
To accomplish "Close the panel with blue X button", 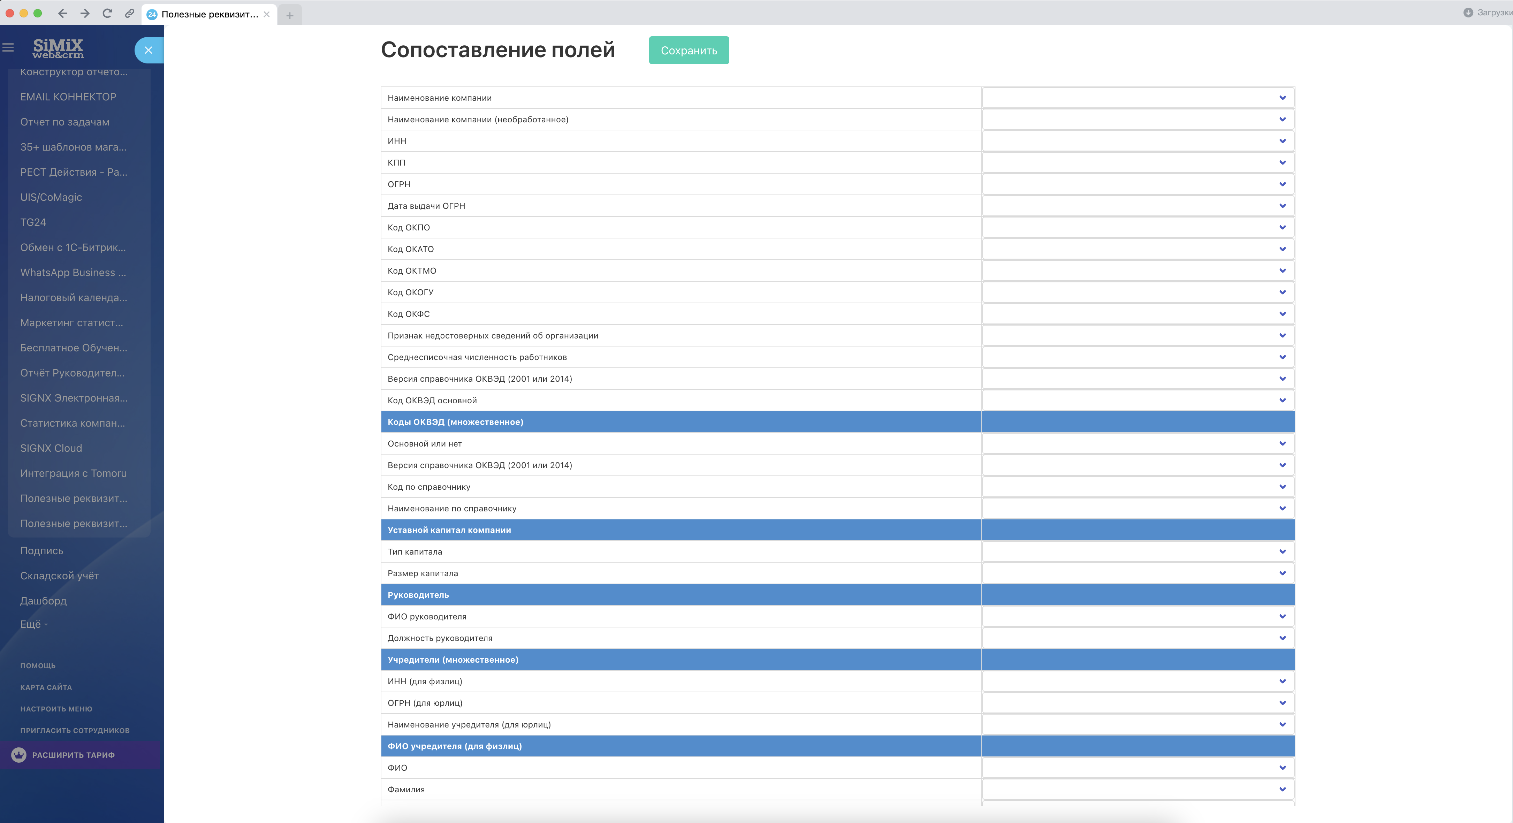I will (148, 50).
